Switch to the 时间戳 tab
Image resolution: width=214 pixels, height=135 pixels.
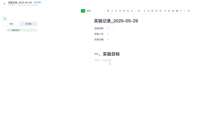(x=28, y=24)
